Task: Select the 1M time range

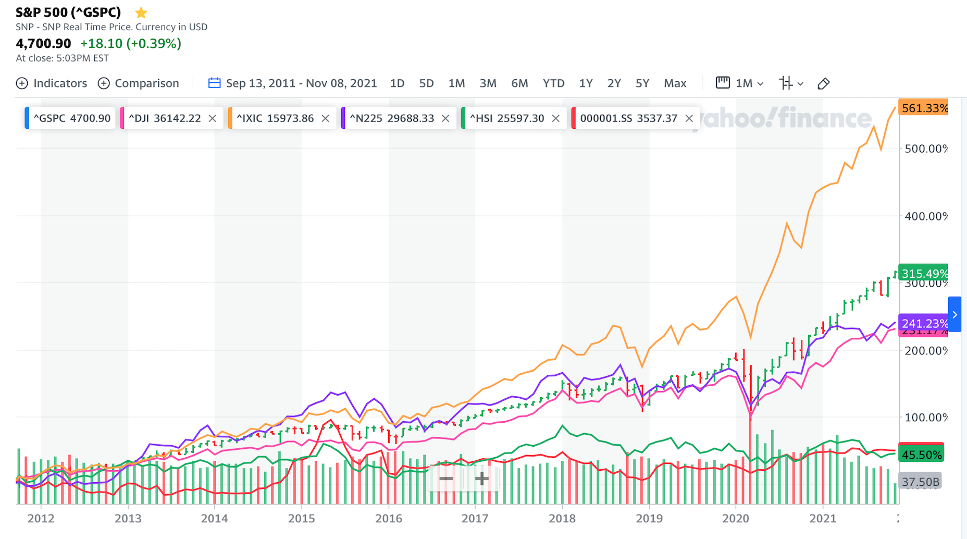Action: tap(456, 83)
